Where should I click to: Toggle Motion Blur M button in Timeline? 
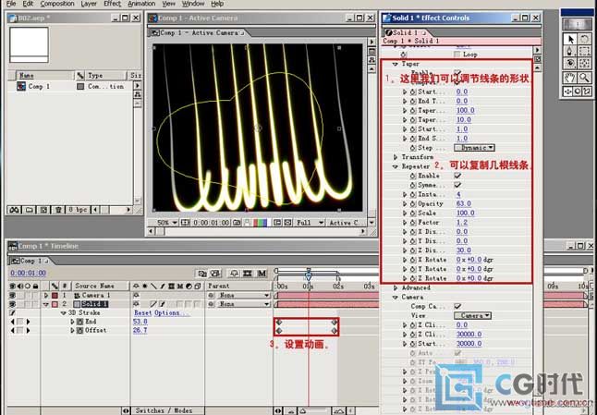262,274
